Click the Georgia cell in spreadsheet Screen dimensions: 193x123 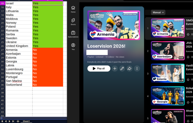(19, 61)
